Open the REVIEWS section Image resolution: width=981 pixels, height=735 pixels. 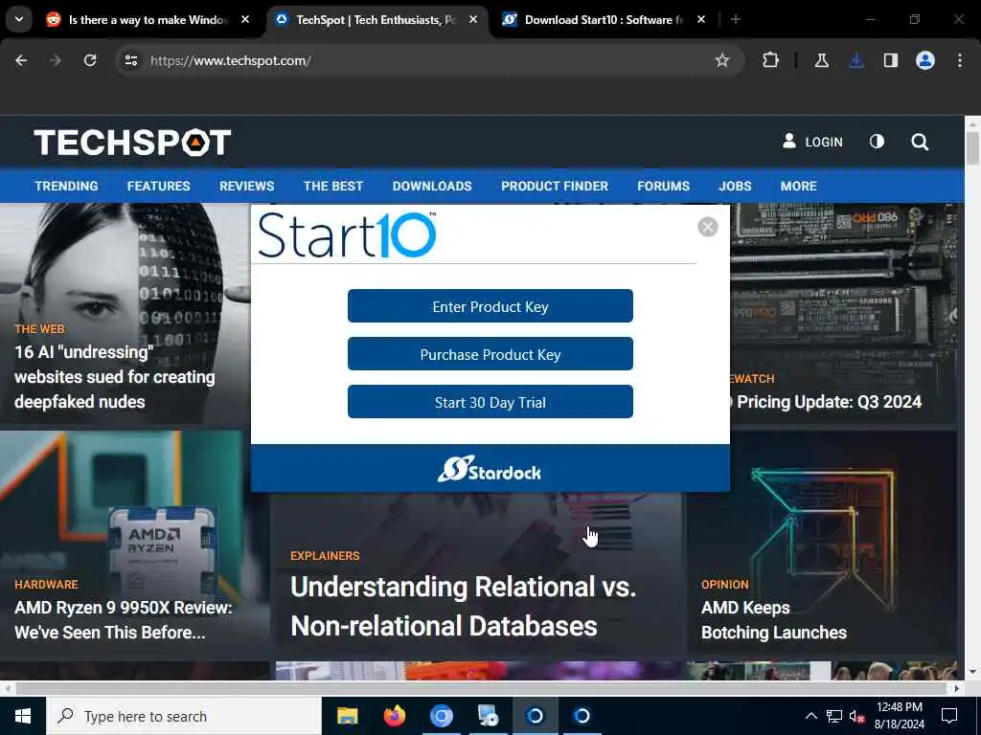point(246,187)
